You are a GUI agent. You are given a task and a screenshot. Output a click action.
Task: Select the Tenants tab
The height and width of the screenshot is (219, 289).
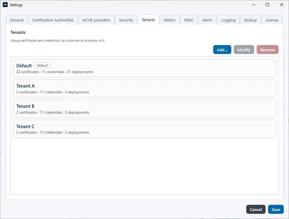[x=148, y=20]
